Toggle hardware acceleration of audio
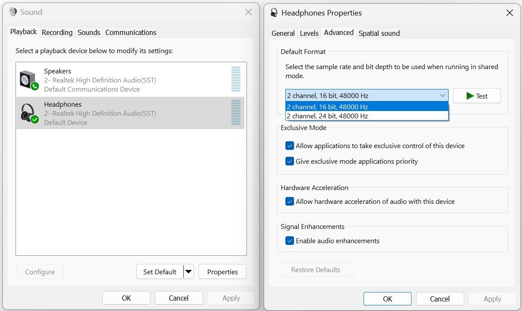The image size is (522, 311). 290,201
